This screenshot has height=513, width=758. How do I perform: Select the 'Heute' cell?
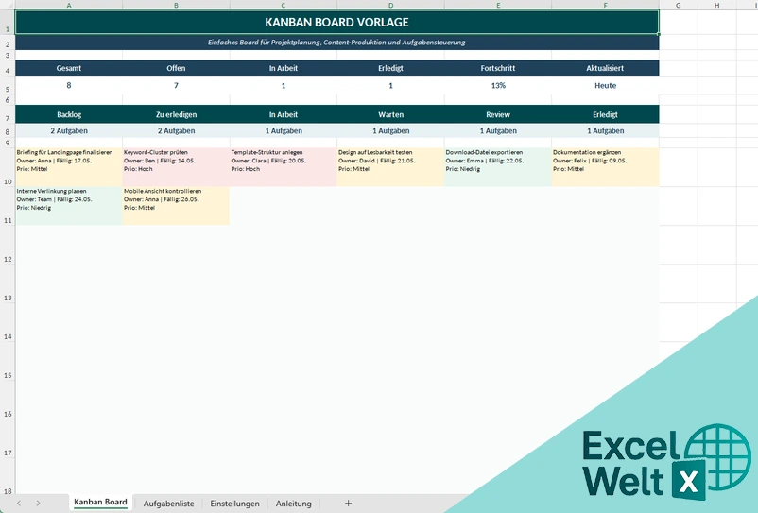click(605, 85)
